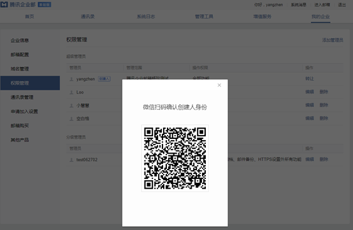353x230 pixels.
Task: Click the user icon beside yangzhen
Action: tap(71, 79)
